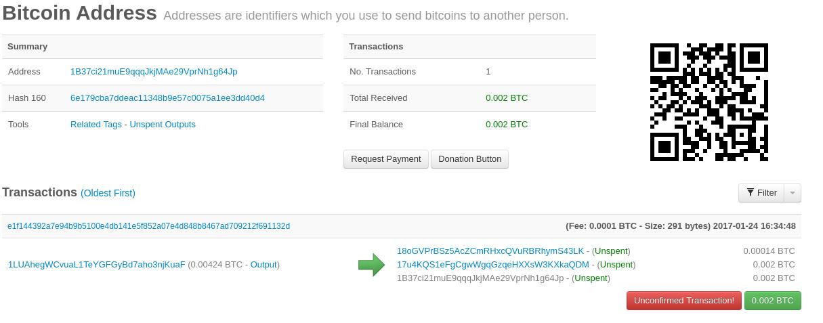Click the Donation Button
The width and height of the screenshot is (823, 323).
pos(470,159)
